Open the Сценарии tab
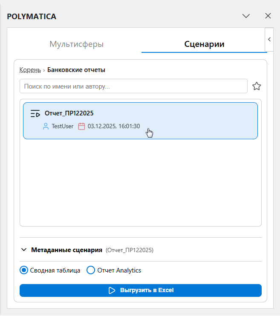Image resolution: width=280 pixels, height=316 pixels. tap(204, 44)
